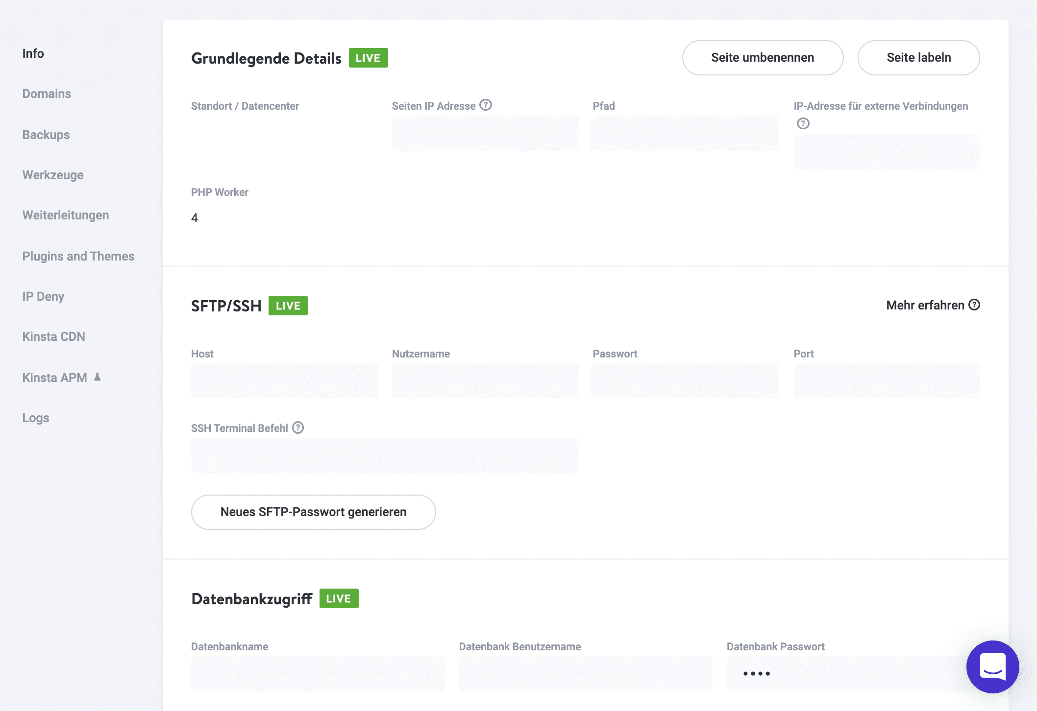This screenshot has width=1037, height=711.
Task: Click the Weiterleitungen sidebar menu item
Action: 65,215
